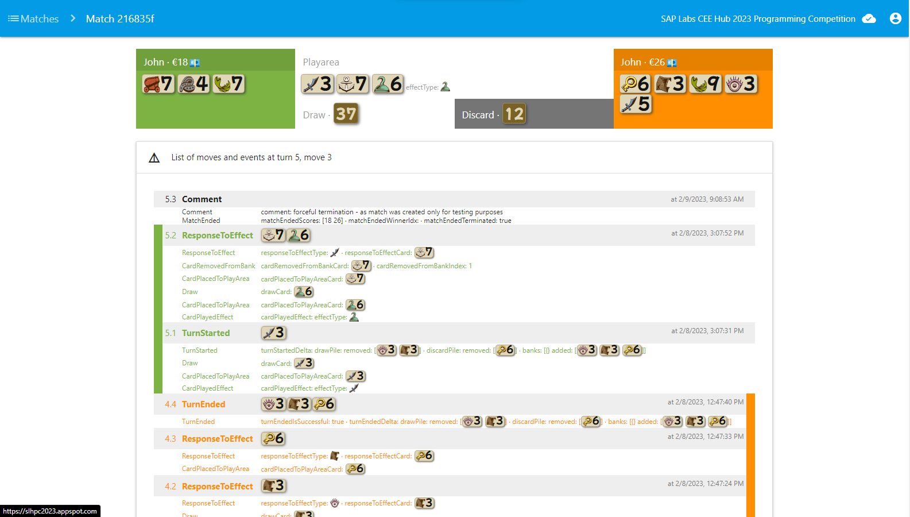The image size is (910, 517).
Task: Expand the 5.2 ResponseToEffect move row
Action: point(217,236)
